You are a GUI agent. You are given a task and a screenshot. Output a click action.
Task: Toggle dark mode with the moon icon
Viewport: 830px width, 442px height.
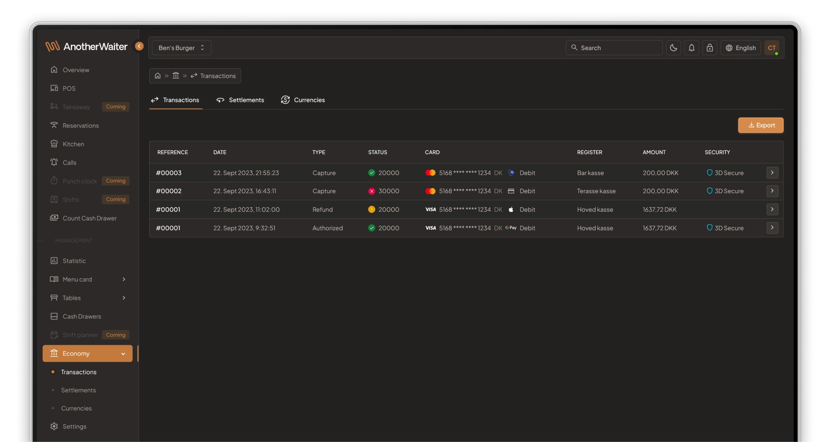pyautogui.click(x=674, y=48)
